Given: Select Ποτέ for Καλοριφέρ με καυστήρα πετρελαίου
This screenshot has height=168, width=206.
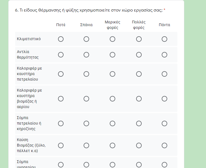Looking at the screenshot, I should pos(61,74).
